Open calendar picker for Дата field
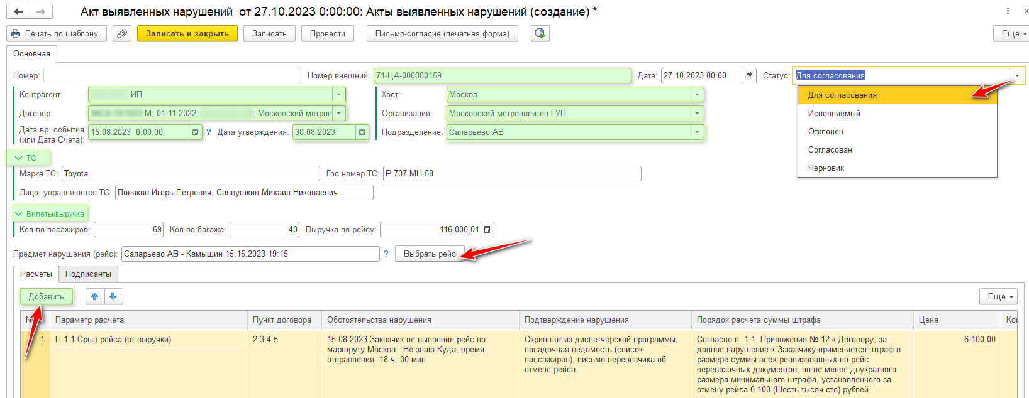This screenshot has width=1029, height=398. pyautogui.click(x=750, y=76)
